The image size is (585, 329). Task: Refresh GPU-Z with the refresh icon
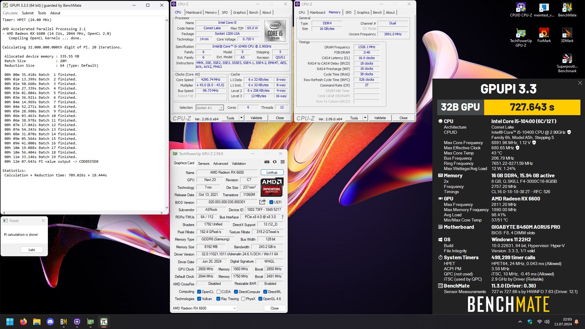275,162
